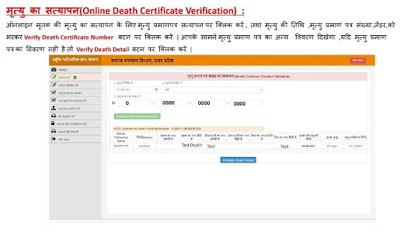Select the Test cell under father's Hindi name
Viewport: 403px width, 226px height.
pyautogui.click(x=285, y=146)
